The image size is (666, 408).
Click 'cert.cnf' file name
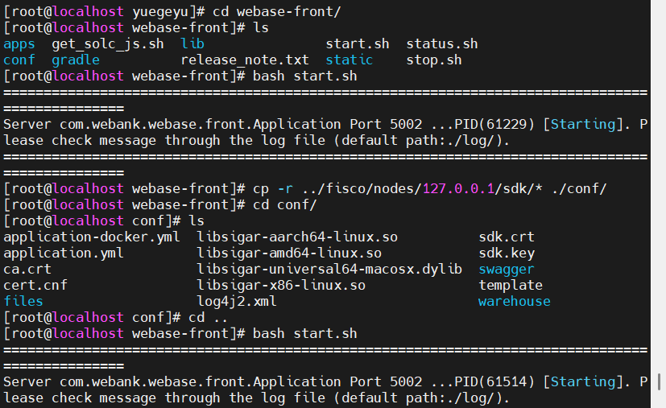click(x=35, y=286)
